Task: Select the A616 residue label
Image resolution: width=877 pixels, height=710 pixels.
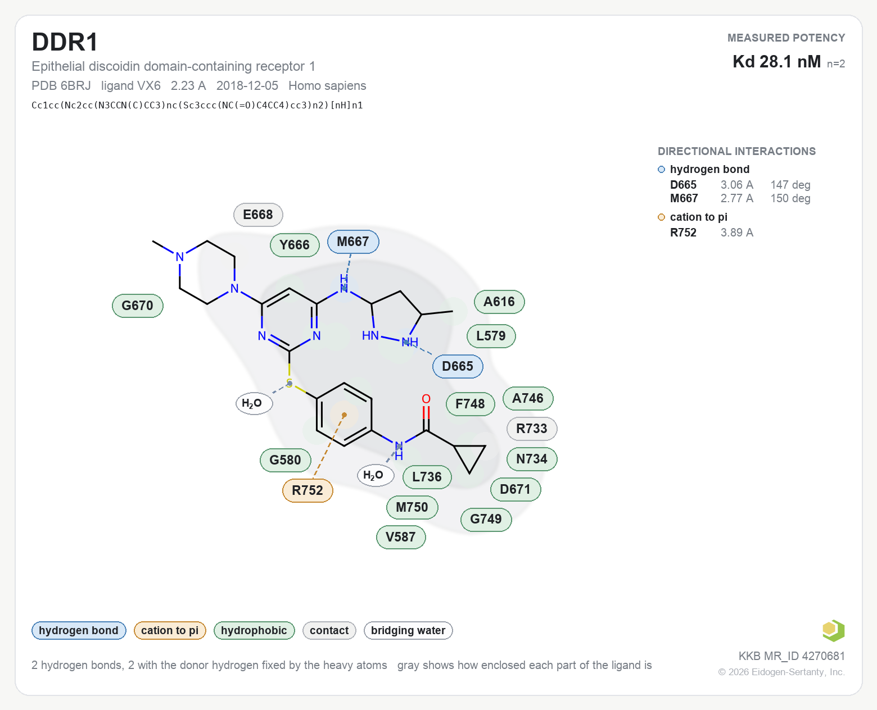Action: (499, 302)
